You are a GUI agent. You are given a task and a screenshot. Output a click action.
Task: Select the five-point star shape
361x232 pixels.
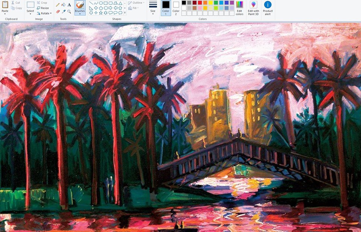(100, 12)
